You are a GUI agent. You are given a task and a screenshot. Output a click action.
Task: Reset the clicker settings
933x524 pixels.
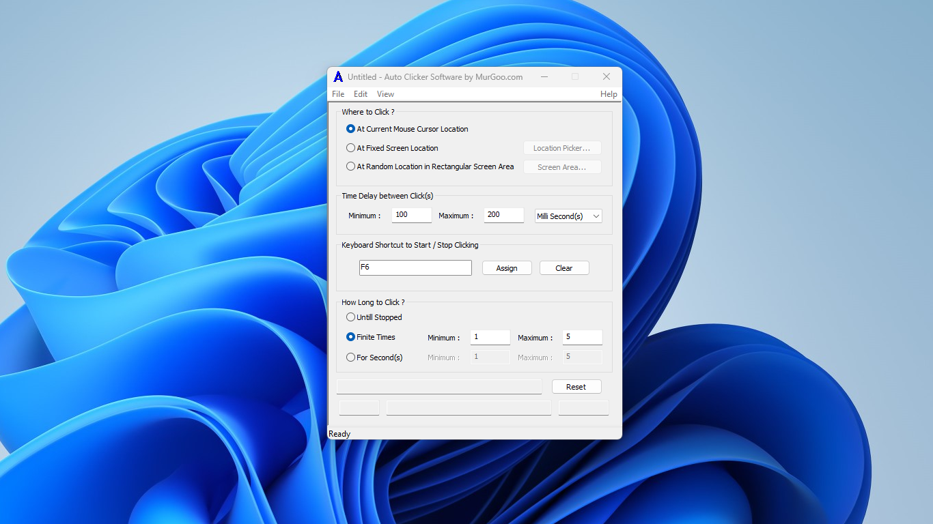(x=576, y=386)
